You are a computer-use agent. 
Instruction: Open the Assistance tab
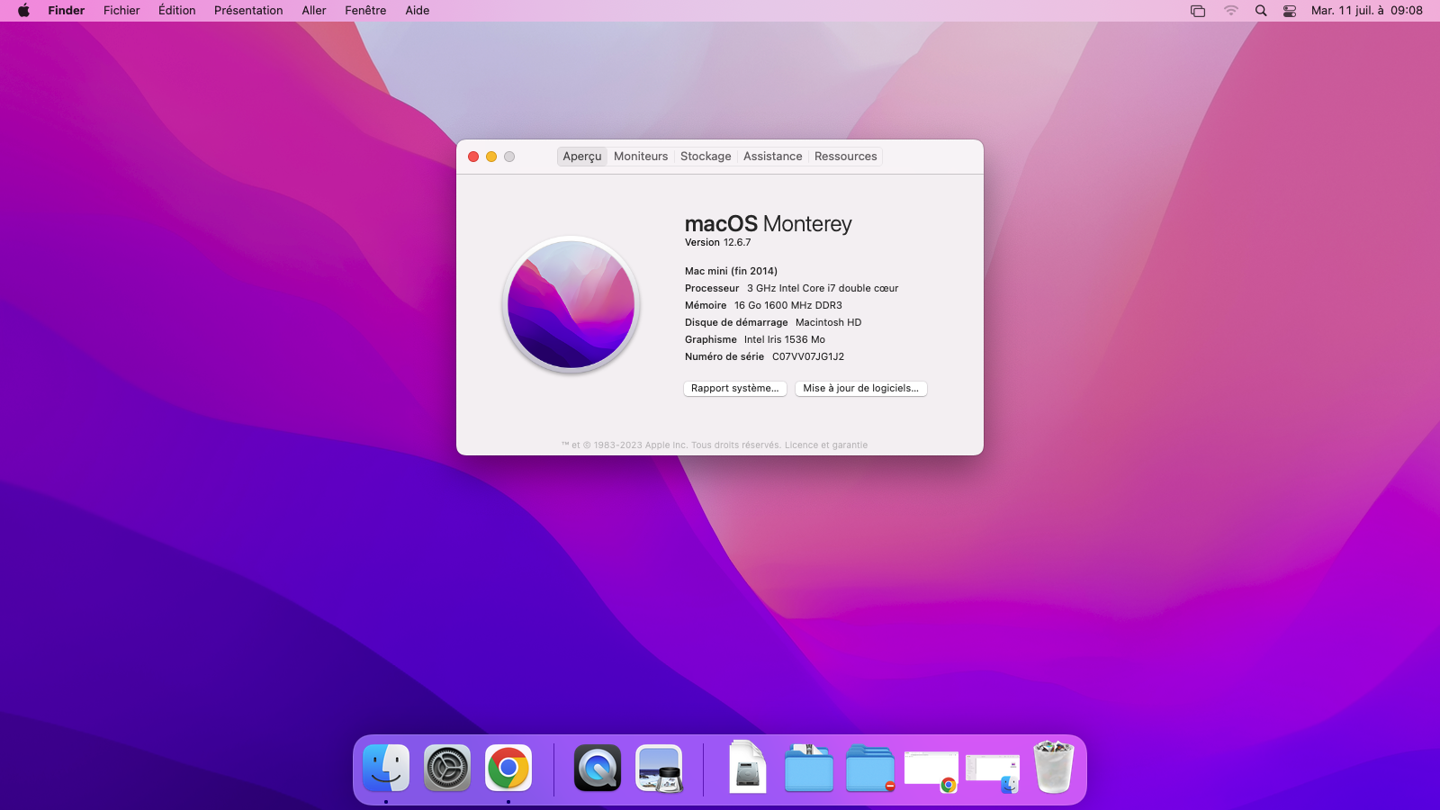(772, 156)
